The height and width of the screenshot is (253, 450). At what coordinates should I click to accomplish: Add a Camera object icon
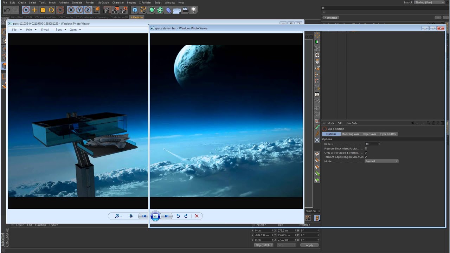pos(185,10)
